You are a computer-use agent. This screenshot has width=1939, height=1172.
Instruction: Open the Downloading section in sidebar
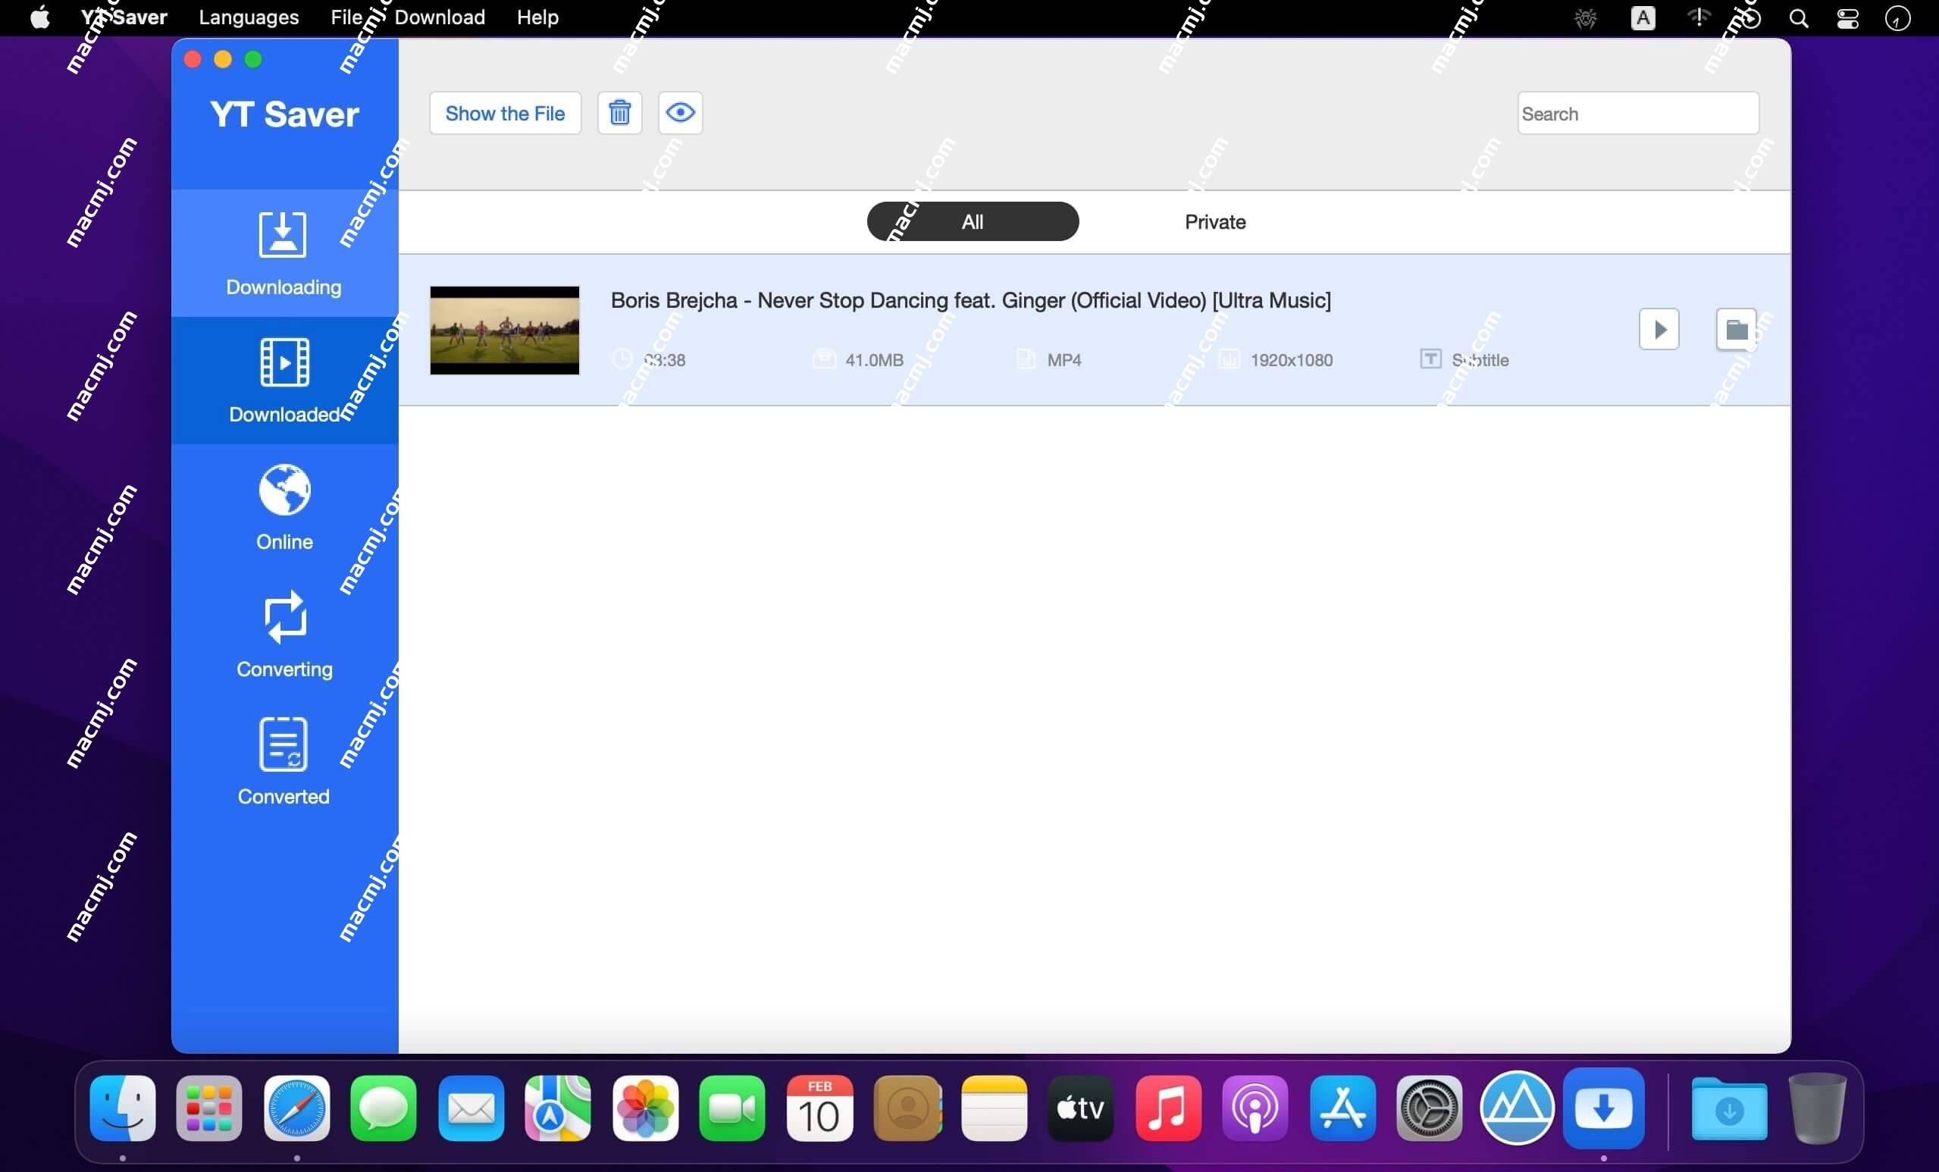[284, 253]
